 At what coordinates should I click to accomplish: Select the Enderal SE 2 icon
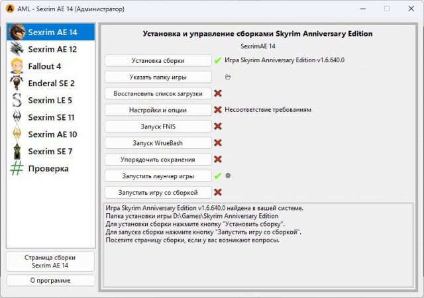pos(17,83)
